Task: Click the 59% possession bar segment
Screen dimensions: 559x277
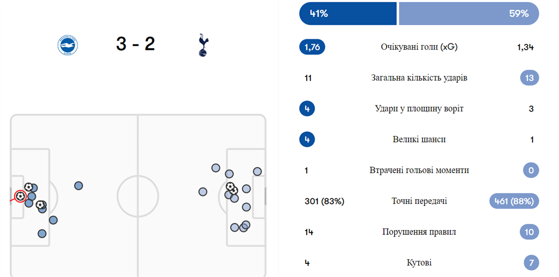Action: pos(468,14)
